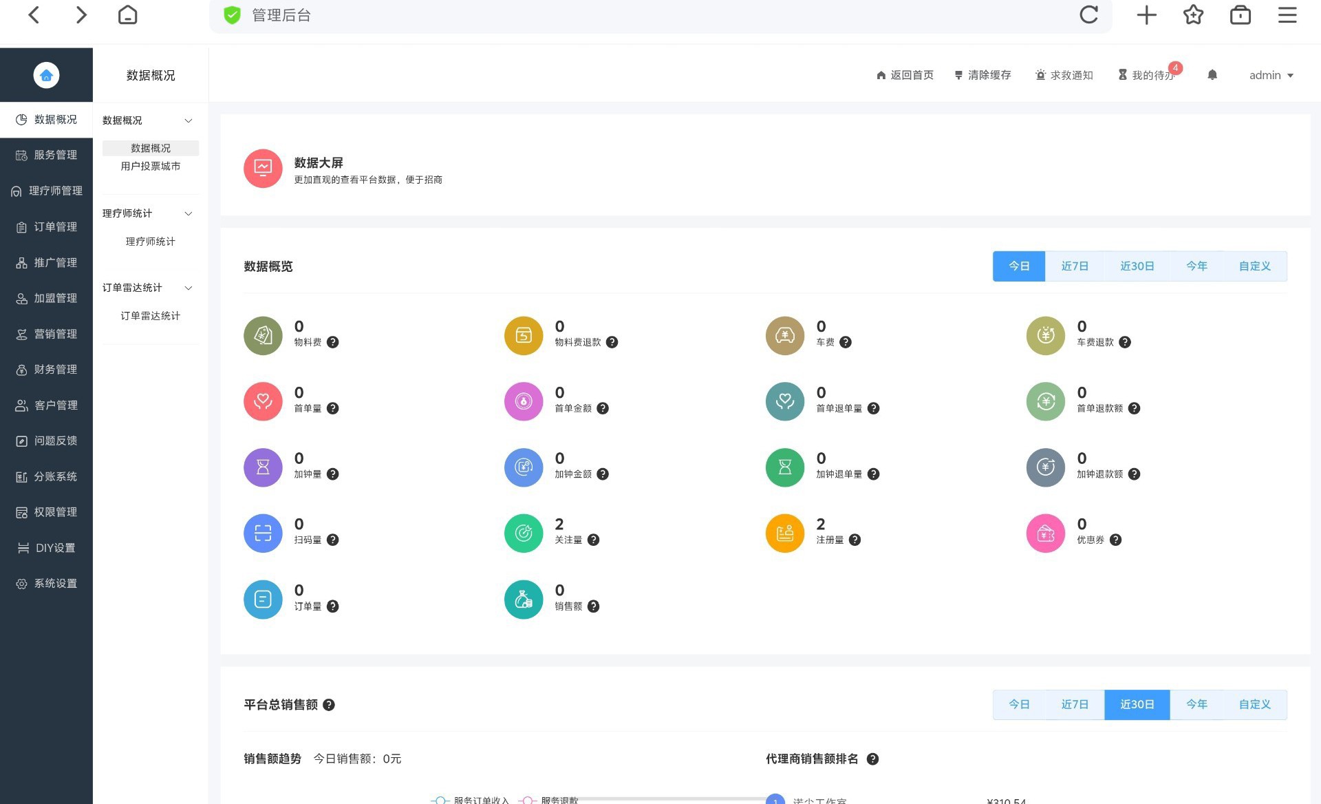Click the 清除缓存 link
This screenshot has width=1321, height=804.
tap(982, 75)
